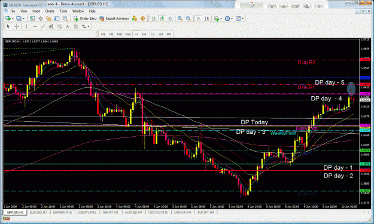Switch to the GBPJPY,H1 chart tab
The width and height of the screenshot is (374, 224).
[111, 212]
